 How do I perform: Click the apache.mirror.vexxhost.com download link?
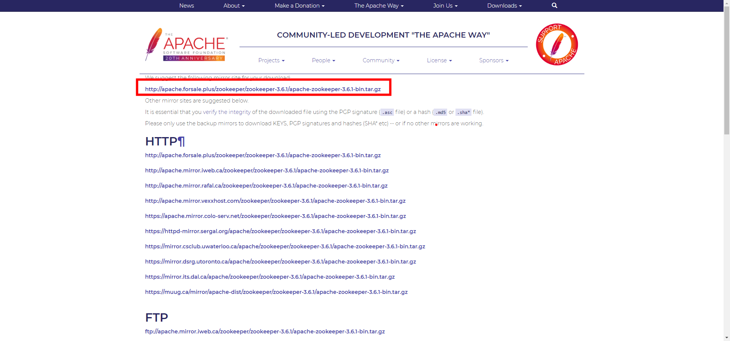coord(275,201)
